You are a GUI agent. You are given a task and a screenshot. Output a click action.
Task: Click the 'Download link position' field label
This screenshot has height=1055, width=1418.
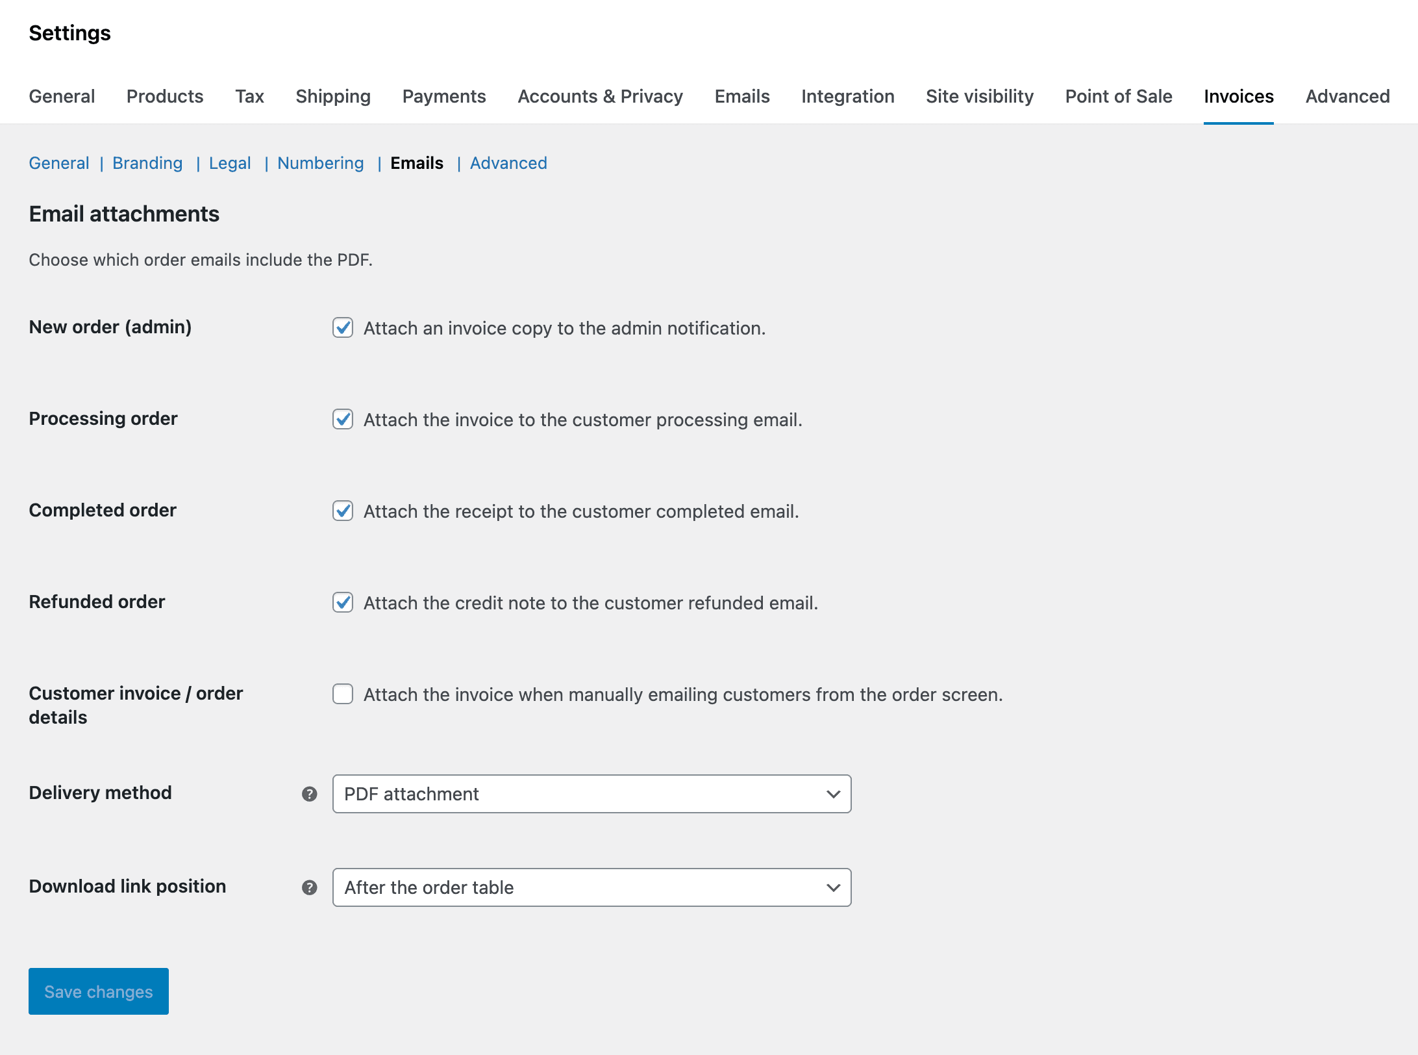(x=127, y=886)
